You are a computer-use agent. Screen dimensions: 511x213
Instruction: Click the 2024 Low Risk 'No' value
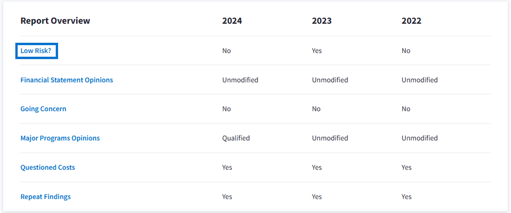[x=226, y=51]
